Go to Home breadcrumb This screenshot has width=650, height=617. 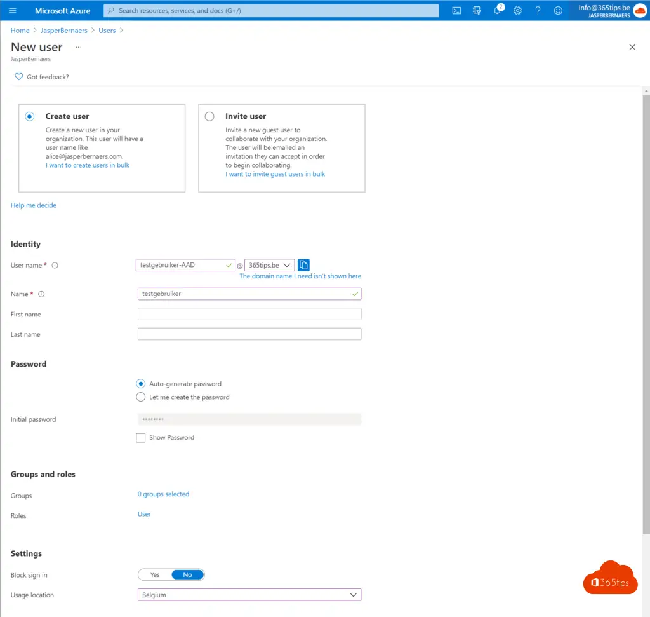(20, 31)
